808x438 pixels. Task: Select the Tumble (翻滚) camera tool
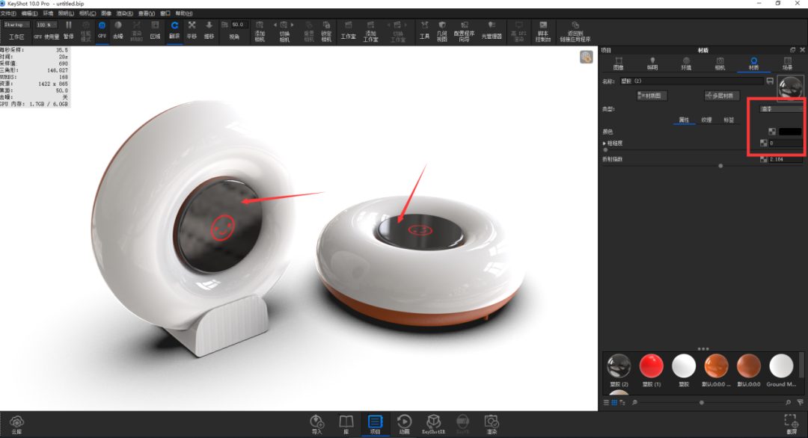click(x=174, y=30)
